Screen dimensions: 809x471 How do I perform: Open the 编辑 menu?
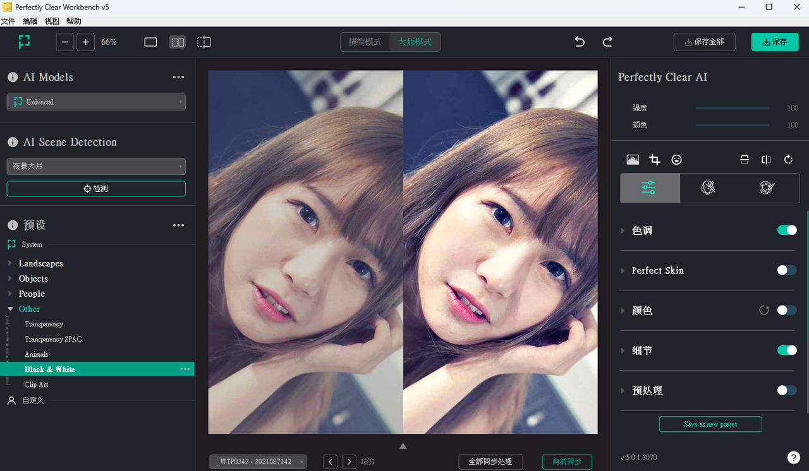(30, 21)
